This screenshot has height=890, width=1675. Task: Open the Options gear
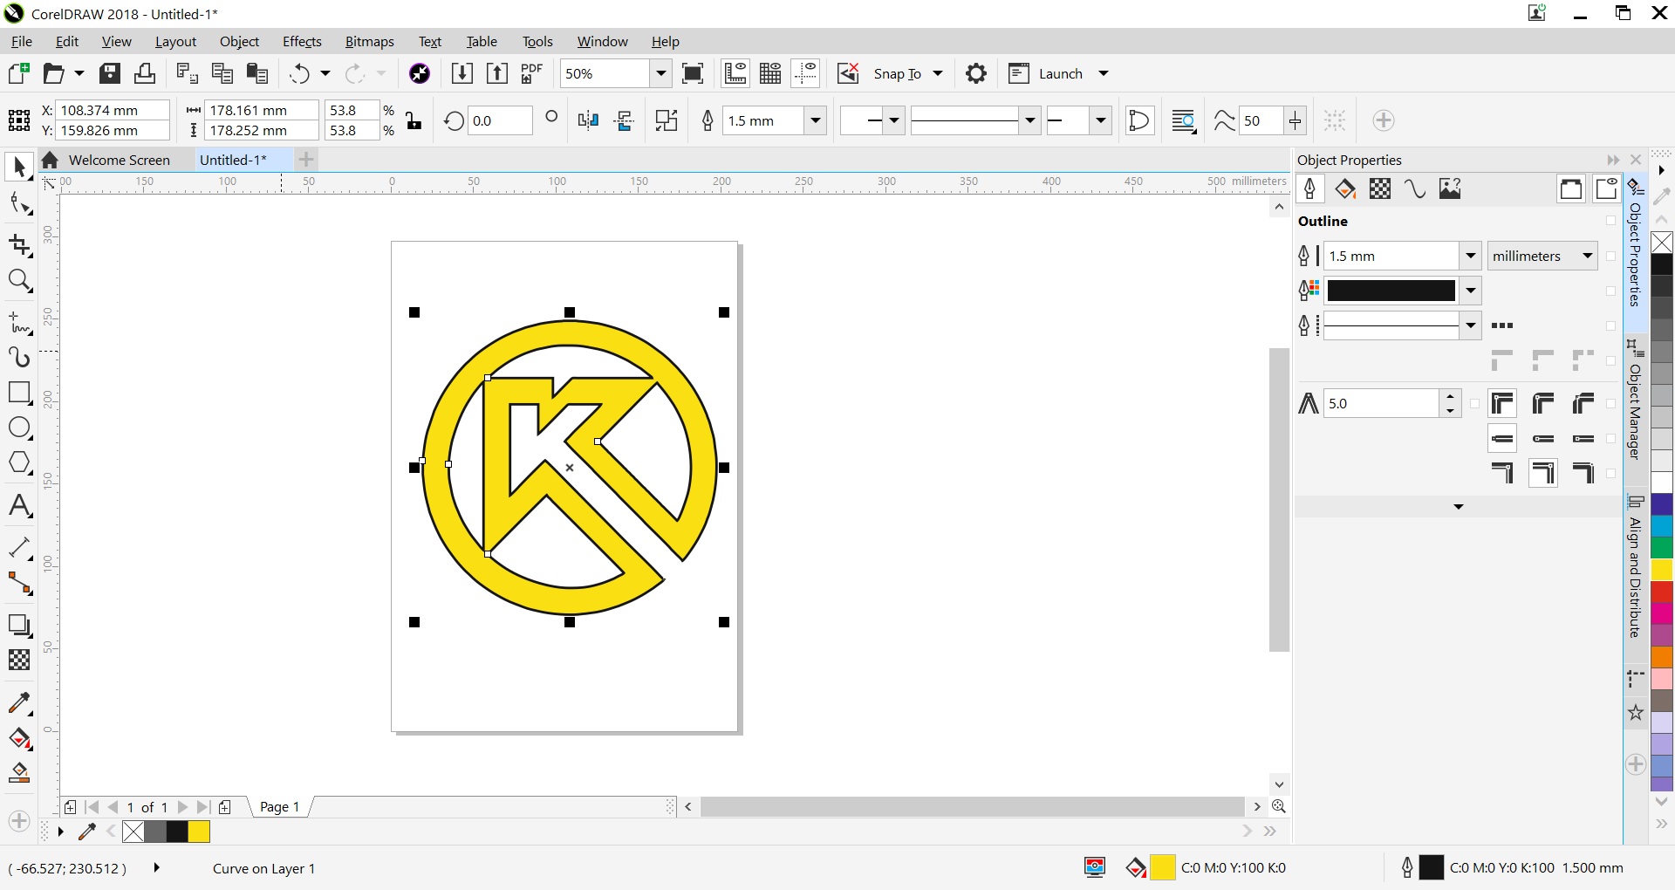click(x=976, y=73)
